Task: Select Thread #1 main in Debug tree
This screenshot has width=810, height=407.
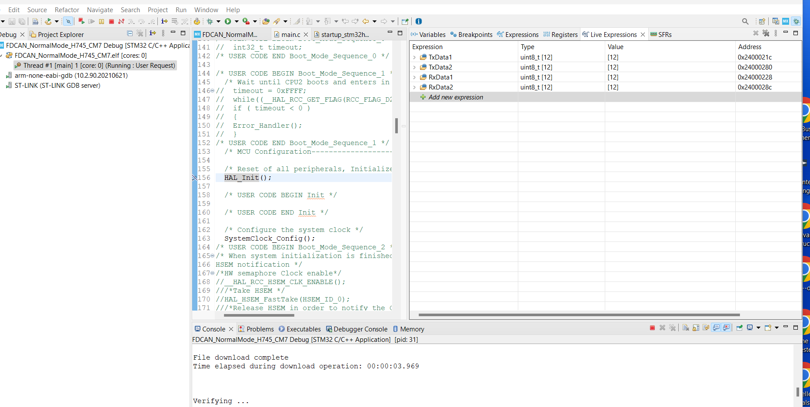Action: (99, 66)
